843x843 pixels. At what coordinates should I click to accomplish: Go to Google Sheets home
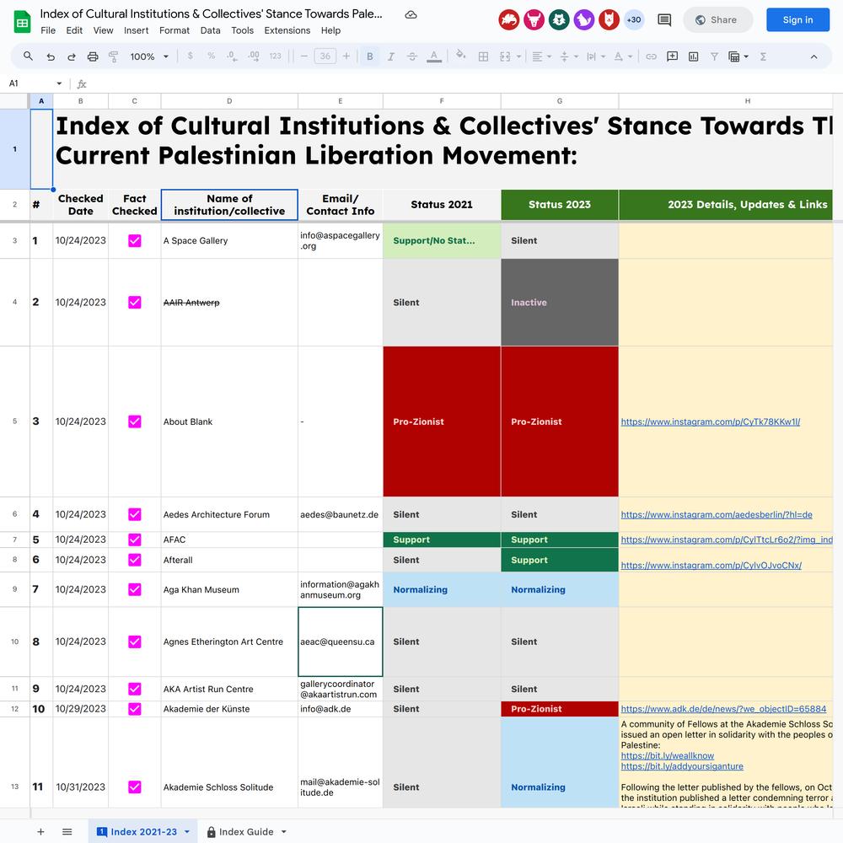coord(22,22)
